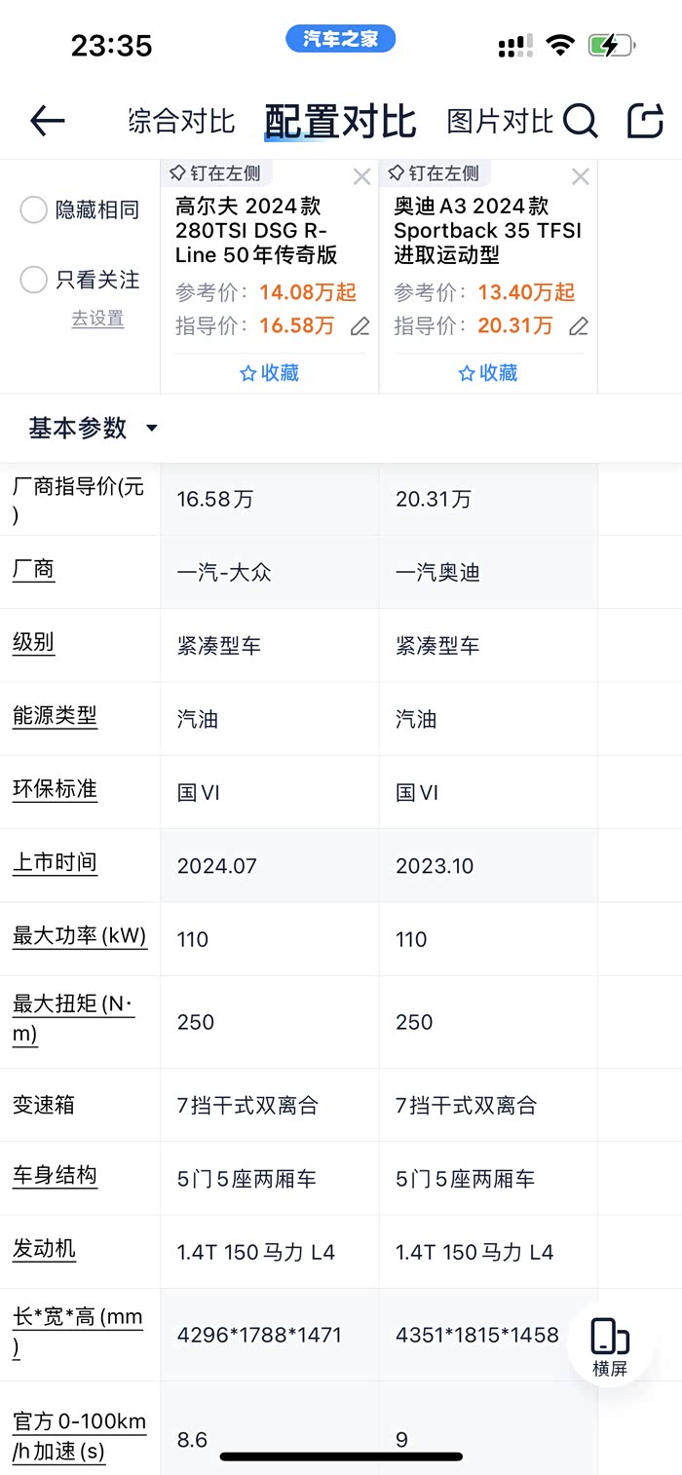Switch to the 综合对比 tab
Image resolution: width=682 pixels, height=1475 pixels.
point(182,121)
